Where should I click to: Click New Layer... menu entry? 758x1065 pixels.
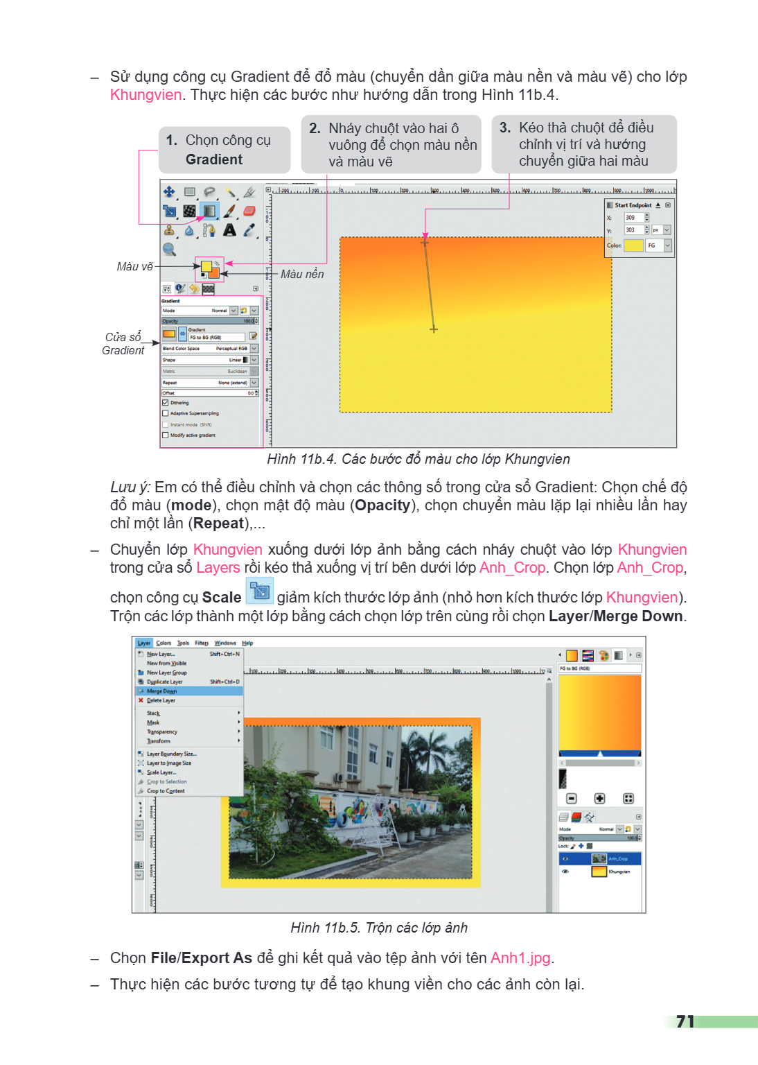point(190,654)
